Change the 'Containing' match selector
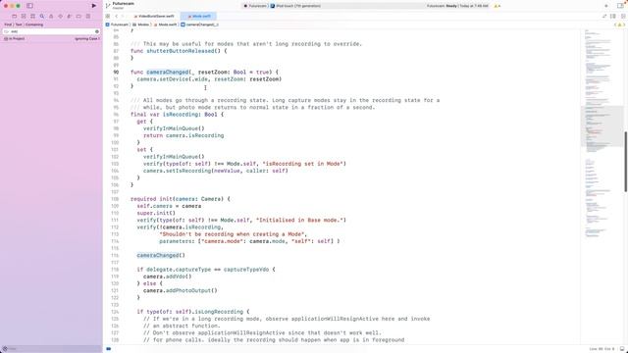The width and height of the screenshot is (628, 353). (x=34, y=25)
